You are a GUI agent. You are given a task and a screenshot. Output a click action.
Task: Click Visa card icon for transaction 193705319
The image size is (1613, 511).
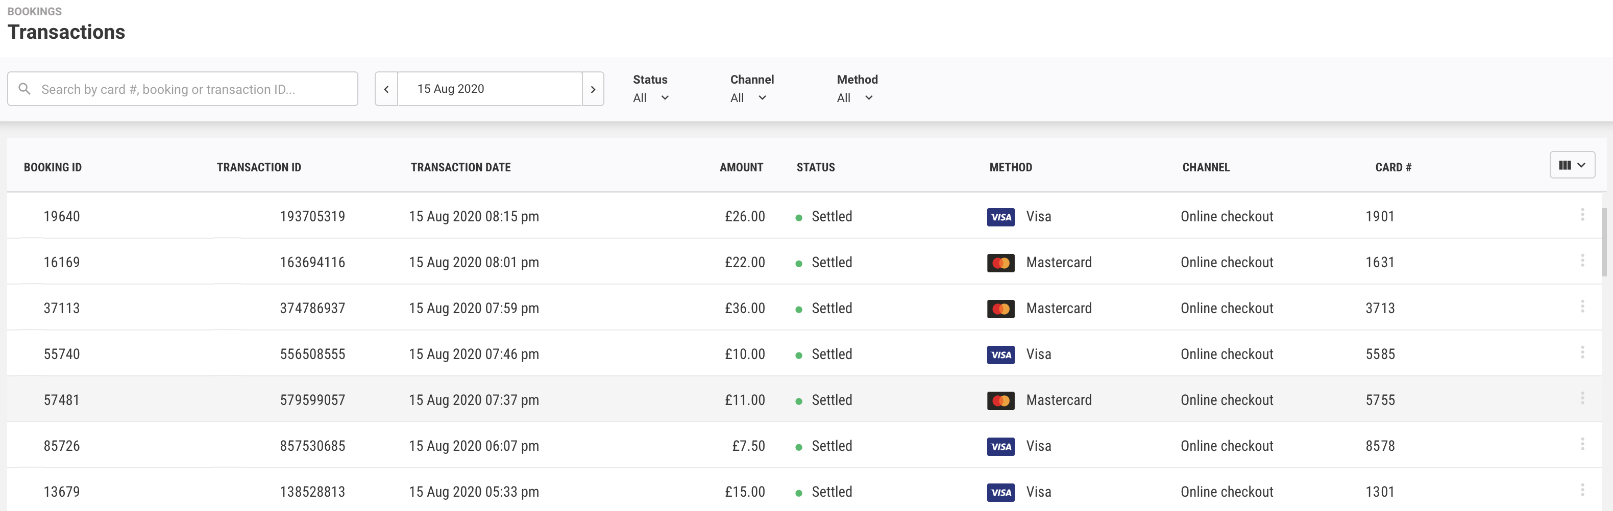point(1000,217)
